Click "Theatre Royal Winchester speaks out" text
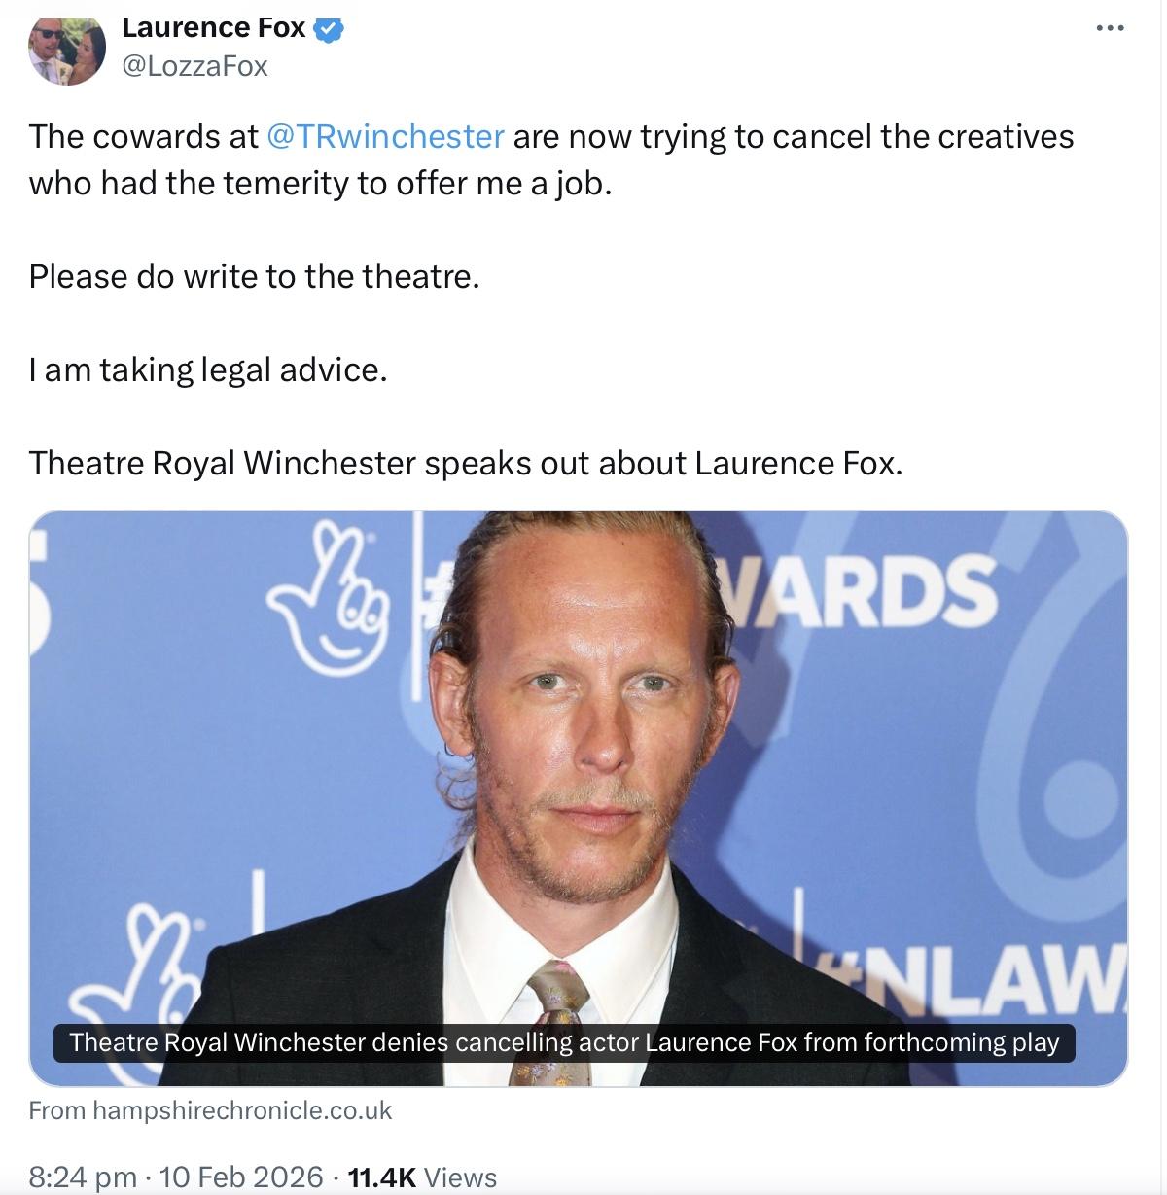Screen dimensions: 1167x1195 (309, 464)
